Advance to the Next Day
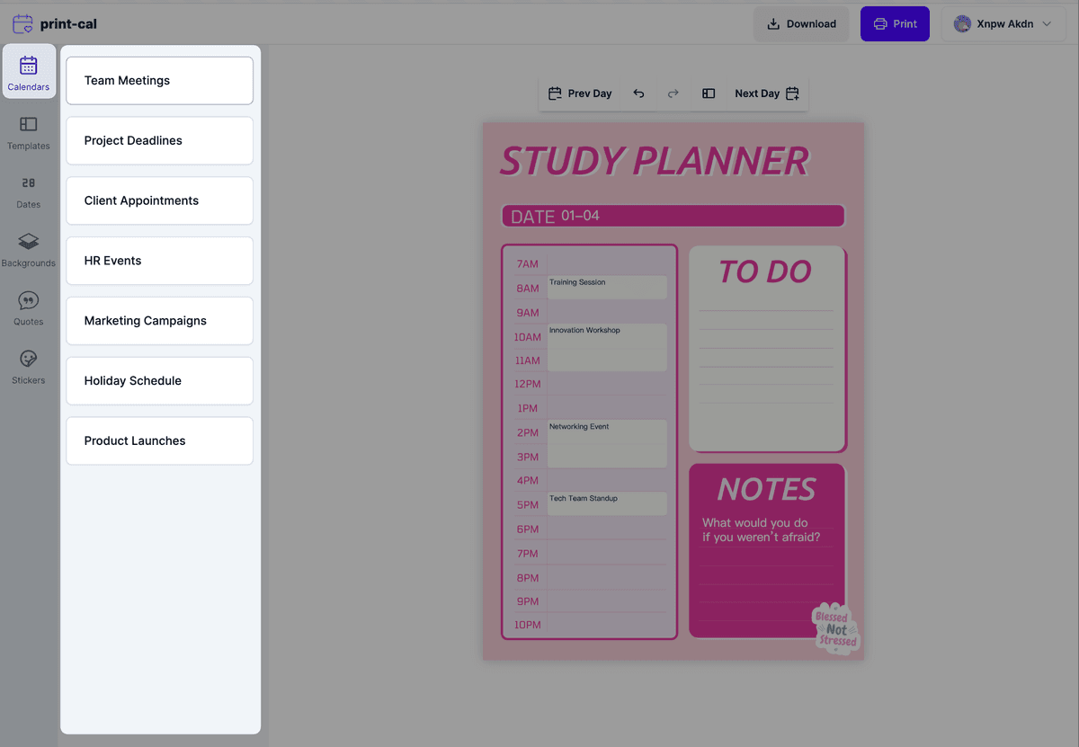Viewport: 1079px width, 747px height. (x=766, y=93)
